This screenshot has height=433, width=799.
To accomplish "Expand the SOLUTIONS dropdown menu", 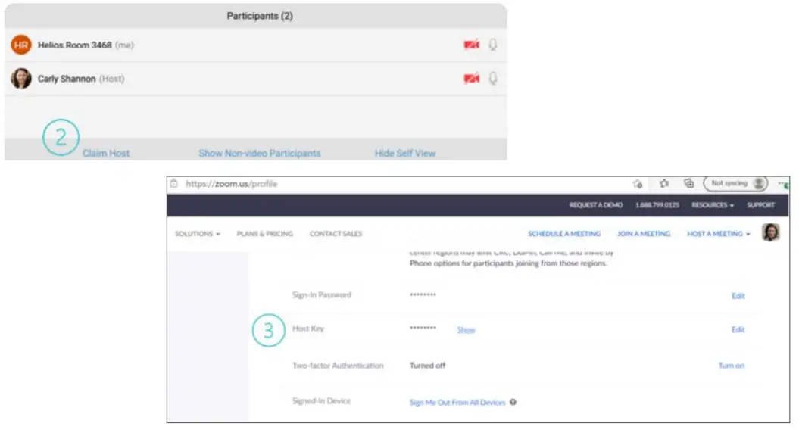I will point(198,234).
